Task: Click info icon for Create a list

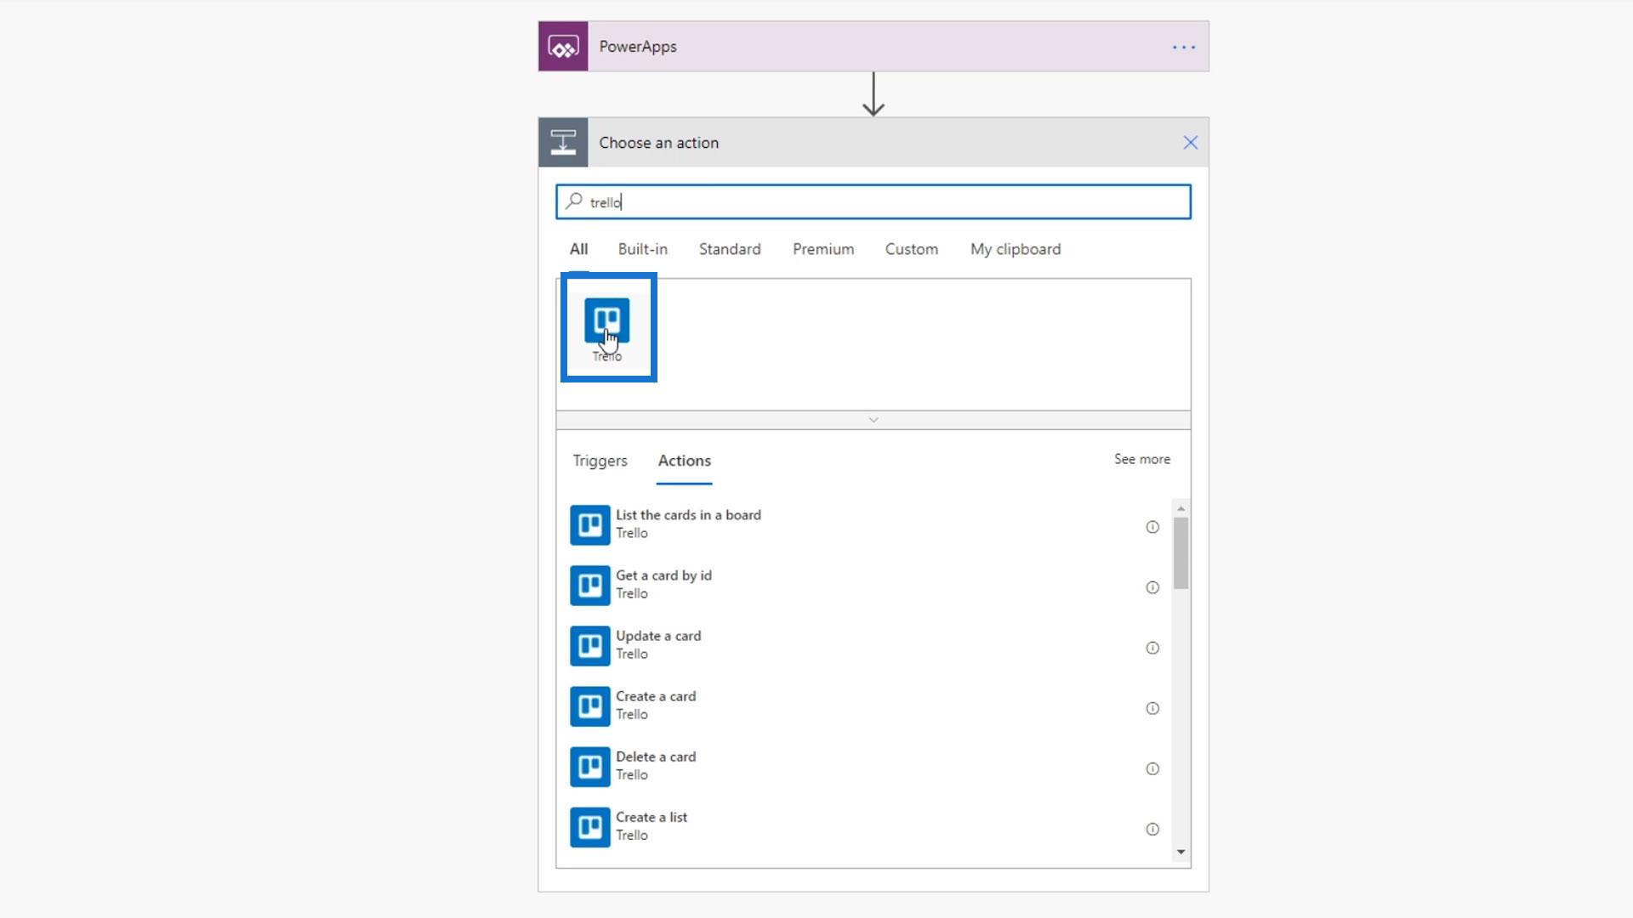Action: coord(1152,829)
